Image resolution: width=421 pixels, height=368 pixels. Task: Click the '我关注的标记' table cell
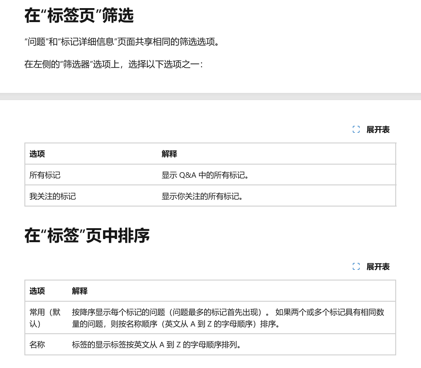point(91,196)
